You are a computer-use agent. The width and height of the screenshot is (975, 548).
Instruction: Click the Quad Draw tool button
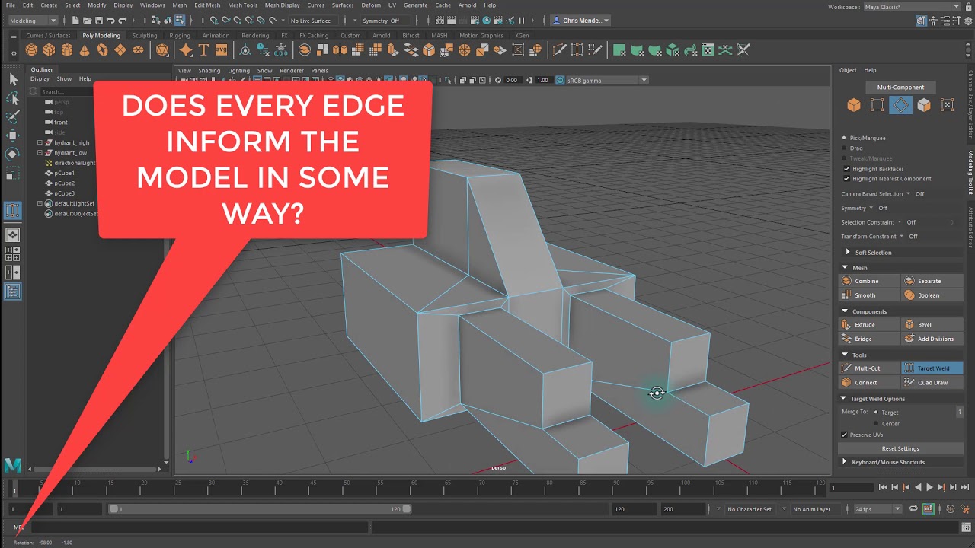coord(932,383)
